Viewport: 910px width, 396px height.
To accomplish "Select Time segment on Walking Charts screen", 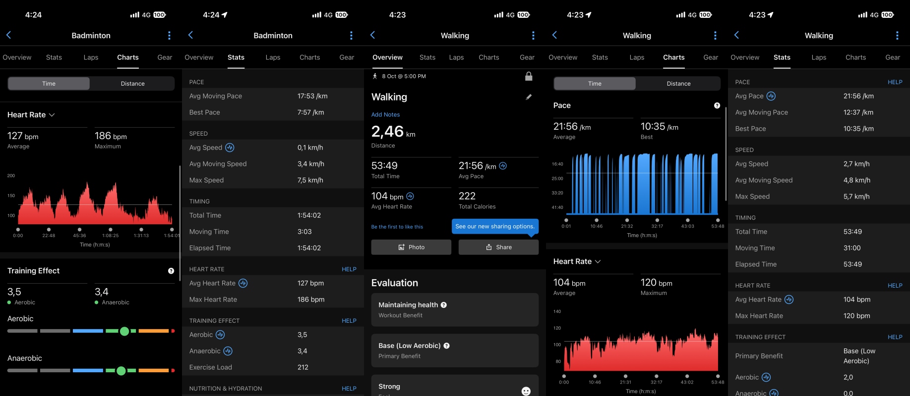I will (595, 84).
